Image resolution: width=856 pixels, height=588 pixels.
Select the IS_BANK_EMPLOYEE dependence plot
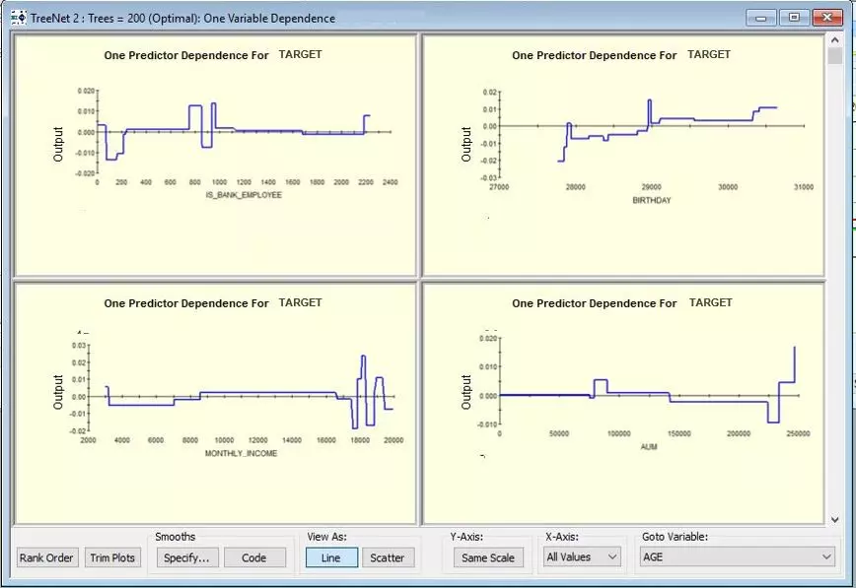[x=215, y=156]
